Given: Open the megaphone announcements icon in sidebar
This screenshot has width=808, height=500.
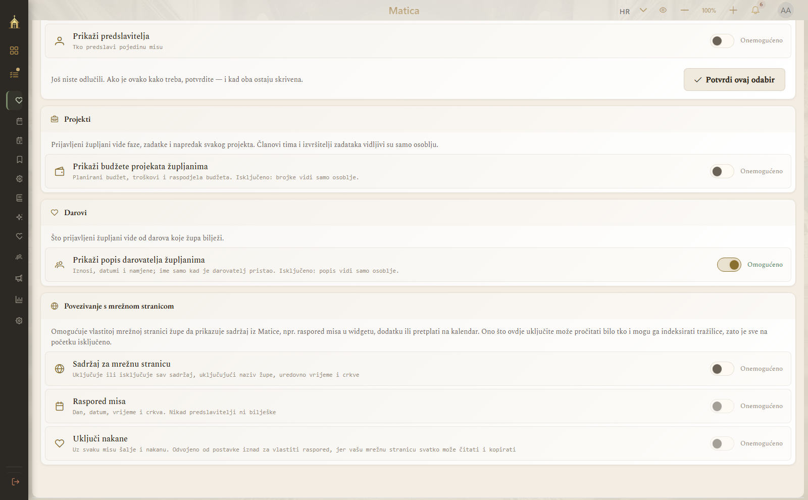Looking at the screenshot, I should click(19, 278).
